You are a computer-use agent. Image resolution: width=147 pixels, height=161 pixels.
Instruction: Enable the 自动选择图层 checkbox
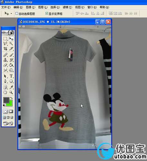pyautogui.click(x=17, y=14)
